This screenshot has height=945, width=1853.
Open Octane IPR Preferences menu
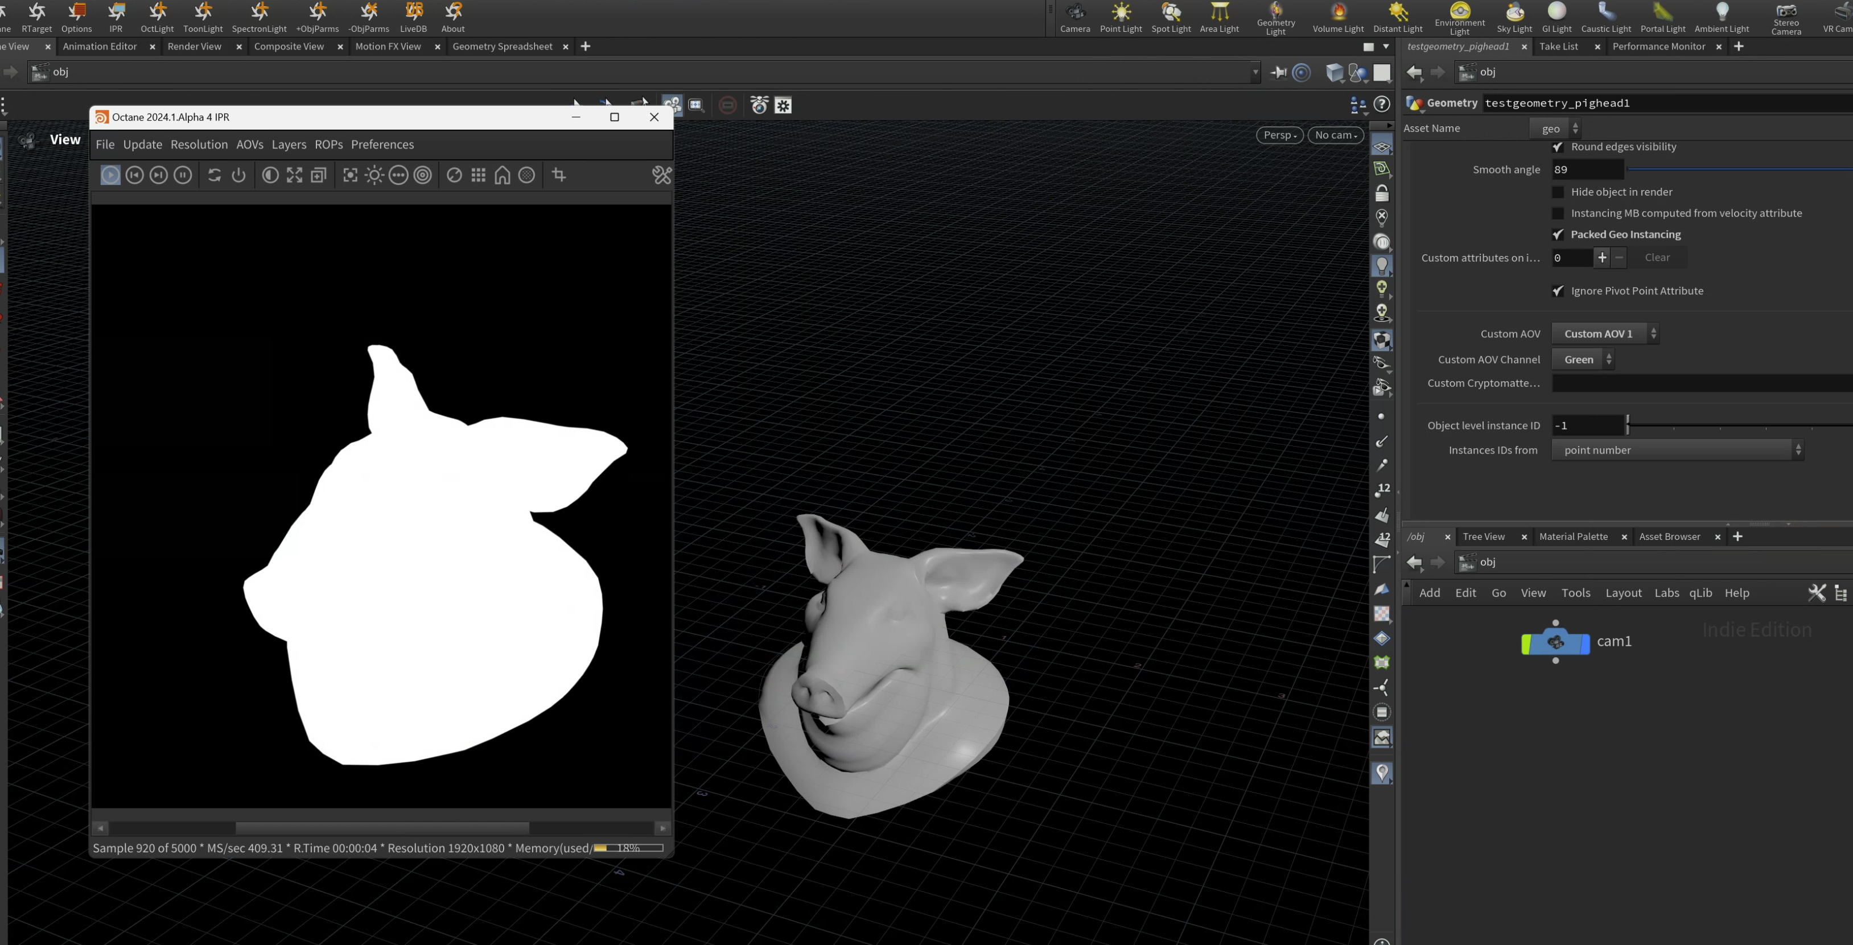tap(382, 145)
